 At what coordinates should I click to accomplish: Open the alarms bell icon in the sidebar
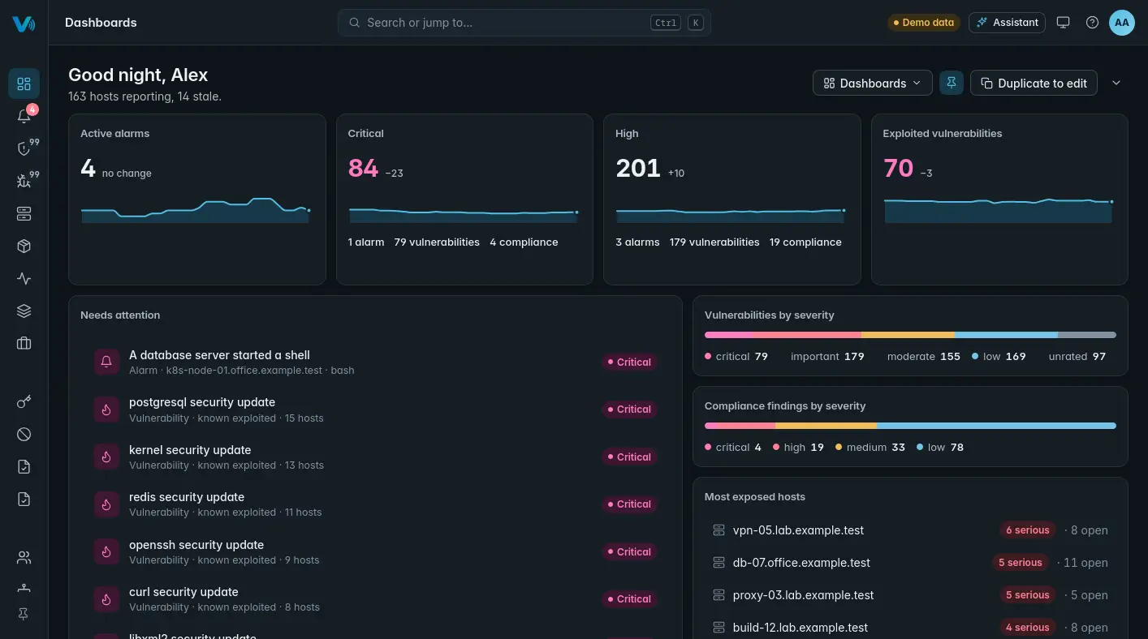[24, 116]
